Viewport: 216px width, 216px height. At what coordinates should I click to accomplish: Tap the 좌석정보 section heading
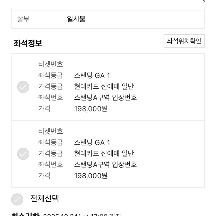(x=28, y=43)
